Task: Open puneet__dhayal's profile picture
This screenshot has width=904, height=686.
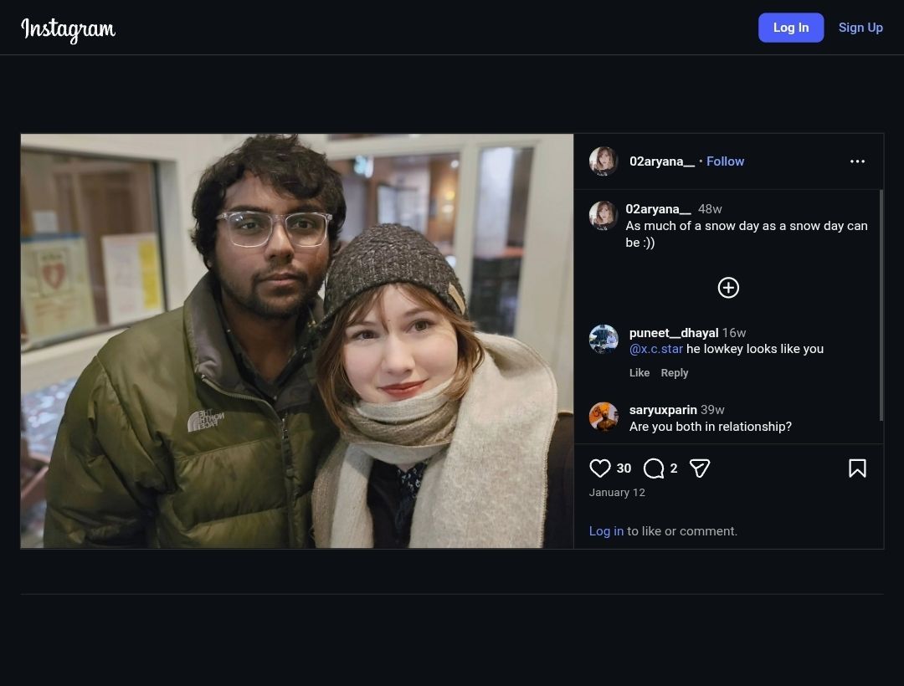Action: click(604, 340)
